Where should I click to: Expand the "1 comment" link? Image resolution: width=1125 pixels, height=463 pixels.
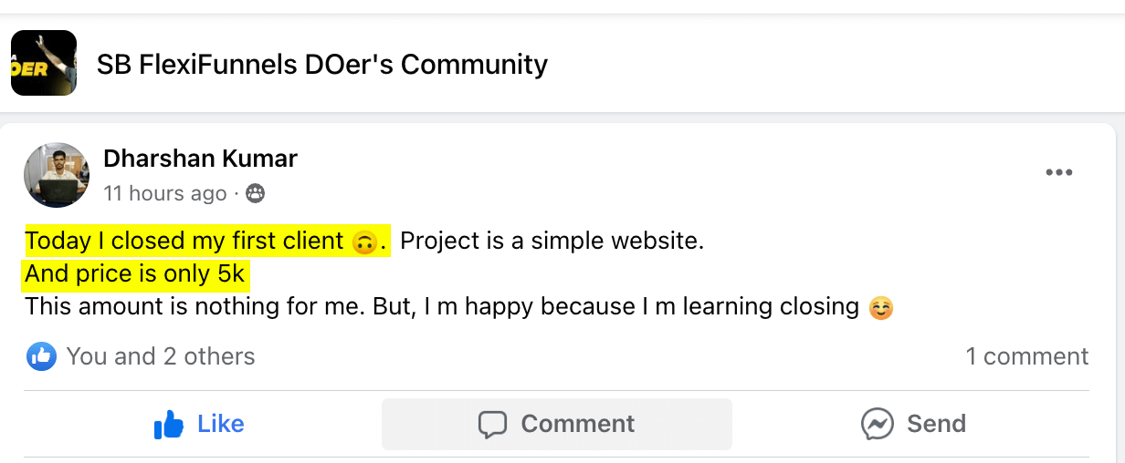pyautogui.click(x=1026, y=356)
